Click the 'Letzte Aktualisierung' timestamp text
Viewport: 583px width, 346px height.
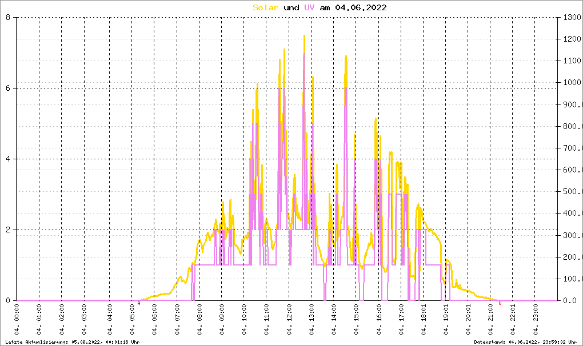[73, 342]
